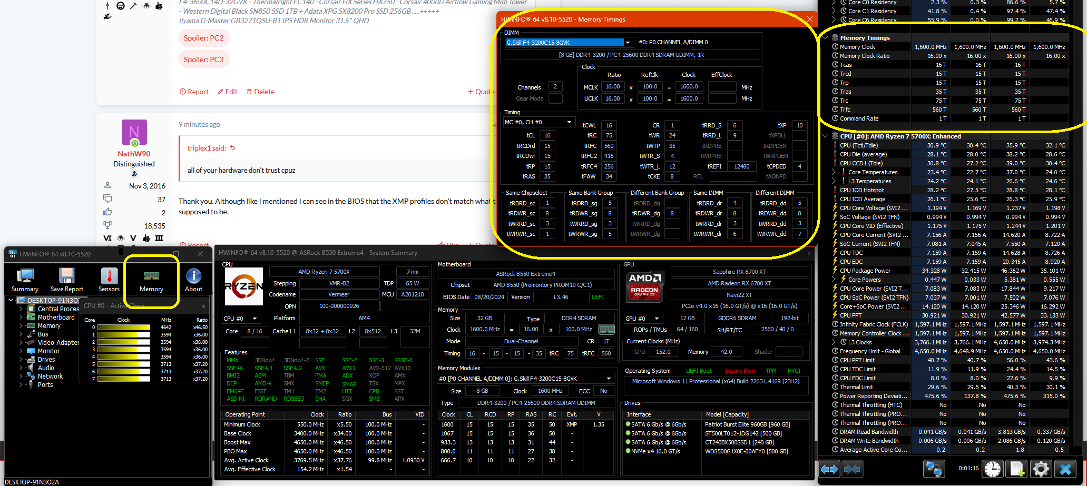Expand the Core Powers sensor row

(834, 280)
